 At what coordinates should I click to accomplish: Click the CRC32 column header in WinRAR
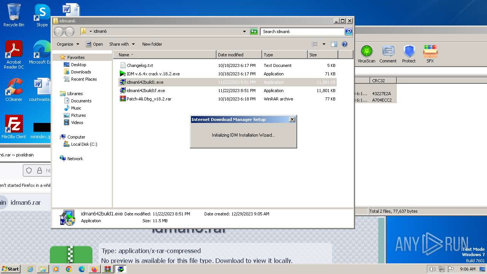[383, 81]
